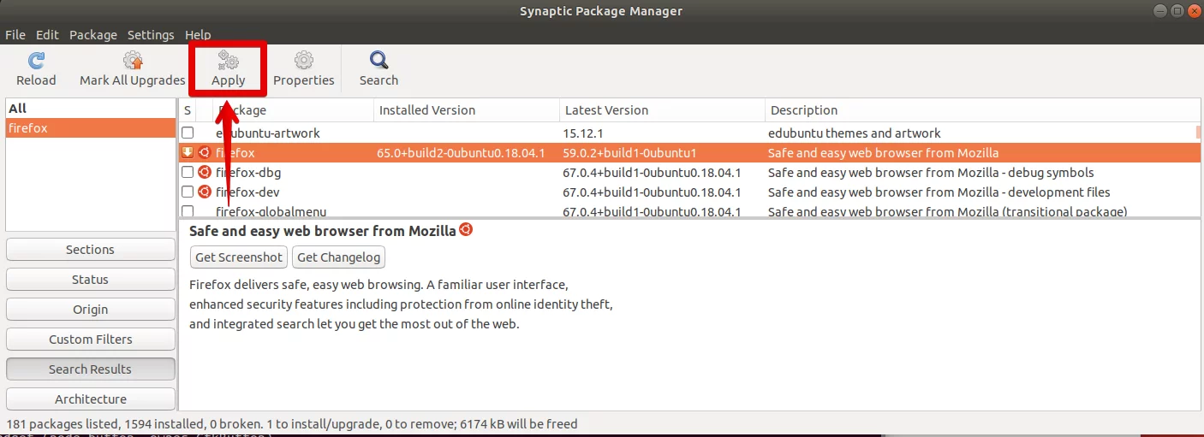Show the Custom Filters view

click(x=90, y=340)
